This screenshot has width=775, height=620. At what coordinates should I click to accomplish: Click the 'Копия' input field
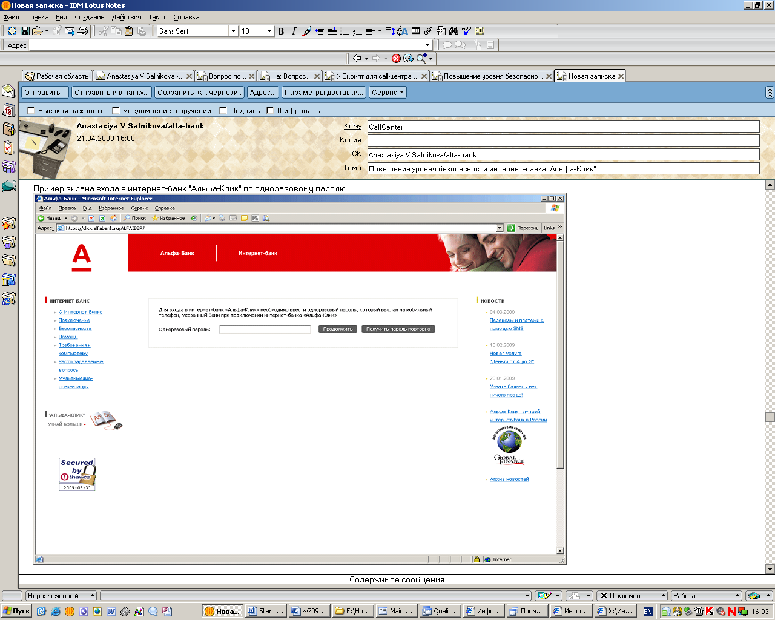tap(563, 140)
